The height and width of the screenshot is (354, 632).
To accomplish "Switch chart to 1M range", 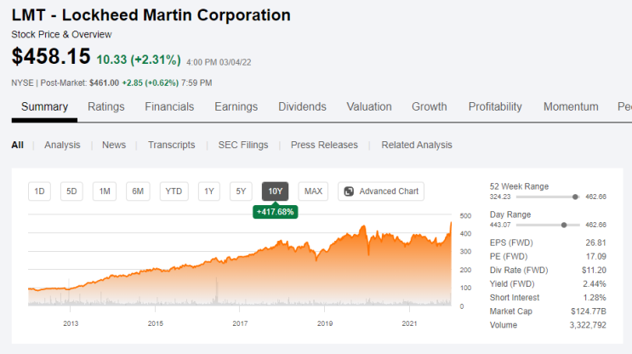I will [105, 191].
